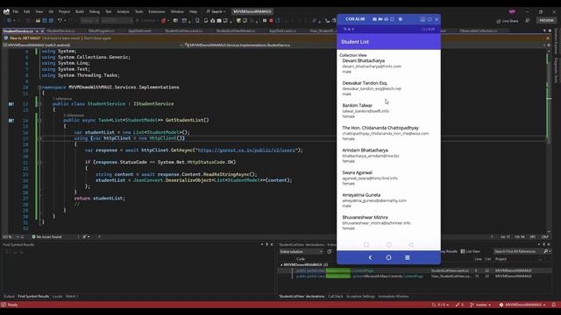Click emulator video record icon
The image size is (561, 315).
[380, 19]
